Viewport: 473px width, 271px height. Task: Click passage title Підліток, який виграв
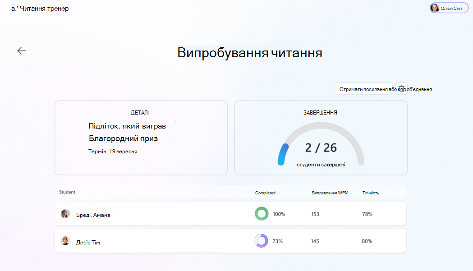click(127, 126)
